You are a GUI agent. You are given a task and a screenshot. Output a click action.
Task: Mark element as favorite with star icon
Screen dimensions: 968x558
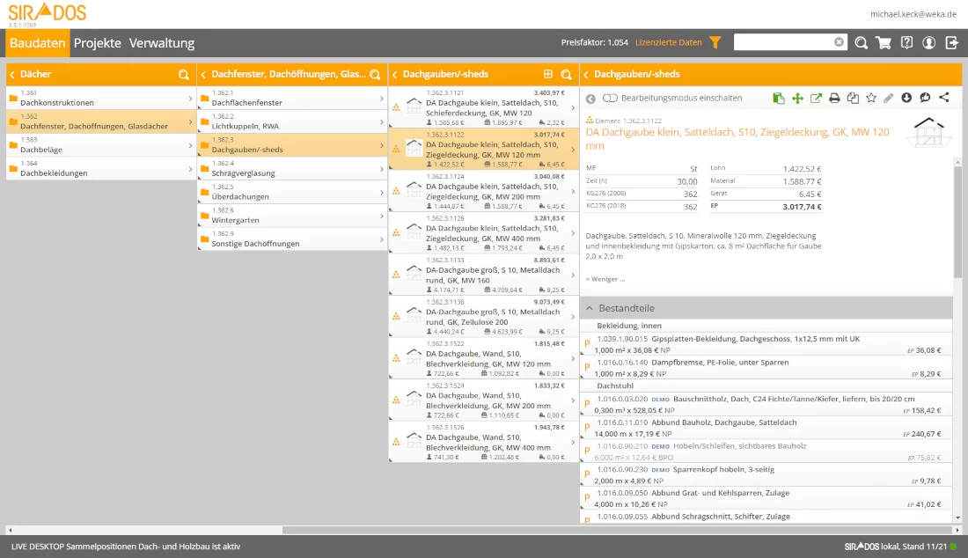(x=871, y=98)
